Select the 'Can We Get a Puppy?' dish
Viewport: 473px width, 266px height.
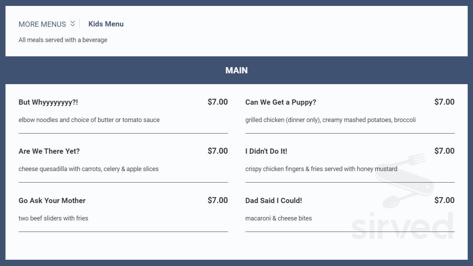pos(280,102)
